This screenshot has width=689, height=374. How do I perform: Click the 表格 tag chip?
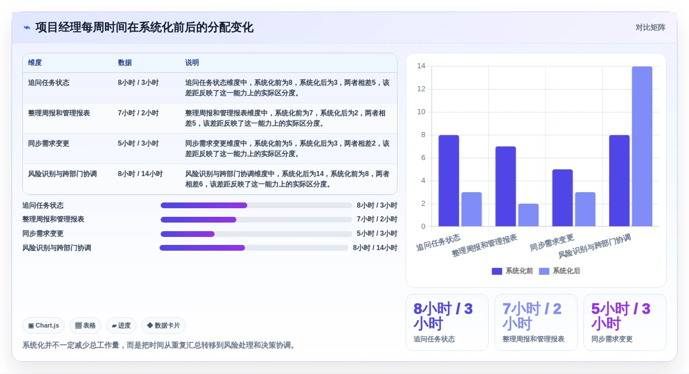point(85,326)
